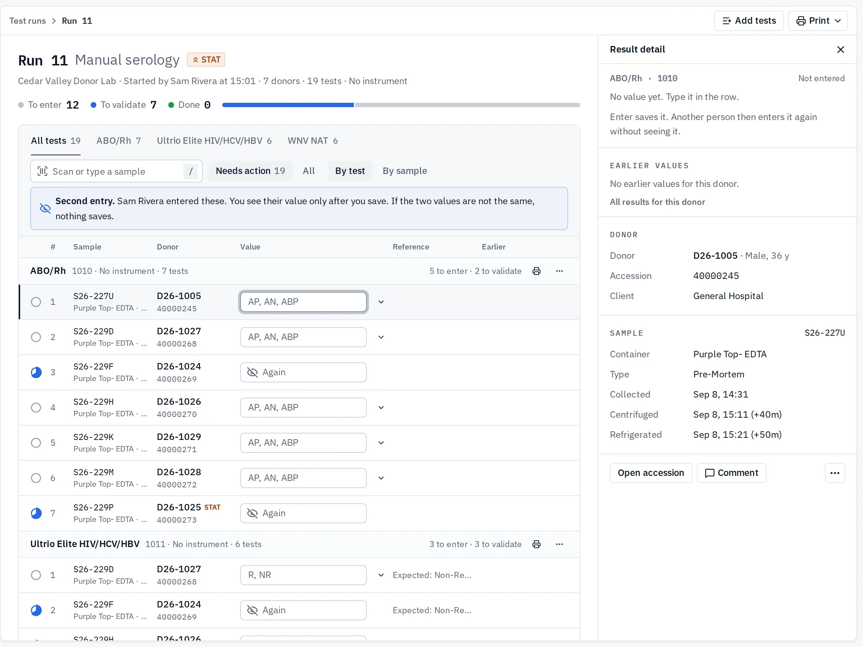863x647 pixels.
Task: Select status circle for row 4 D26-1026
Action: pos(36,408)
